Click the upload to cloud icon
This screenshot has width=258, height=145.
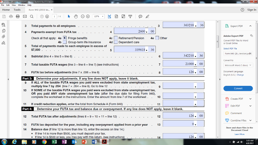pyautogui.click(x=11, y=16)
